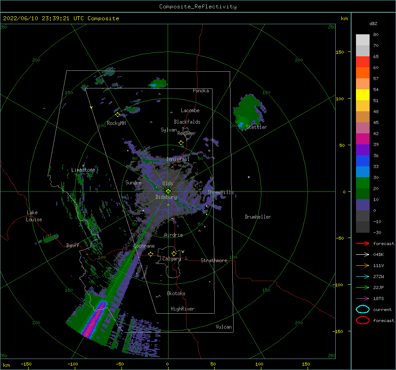This screenshot has width=396, height=370.
Task: Click the cyan current ellipse icon
Action: click(363, 309)
